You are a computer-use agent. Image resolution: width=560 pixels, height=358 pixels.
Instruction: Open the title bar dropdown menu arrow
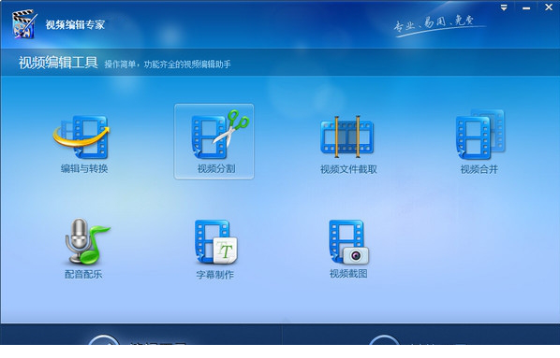coord(504,7)
